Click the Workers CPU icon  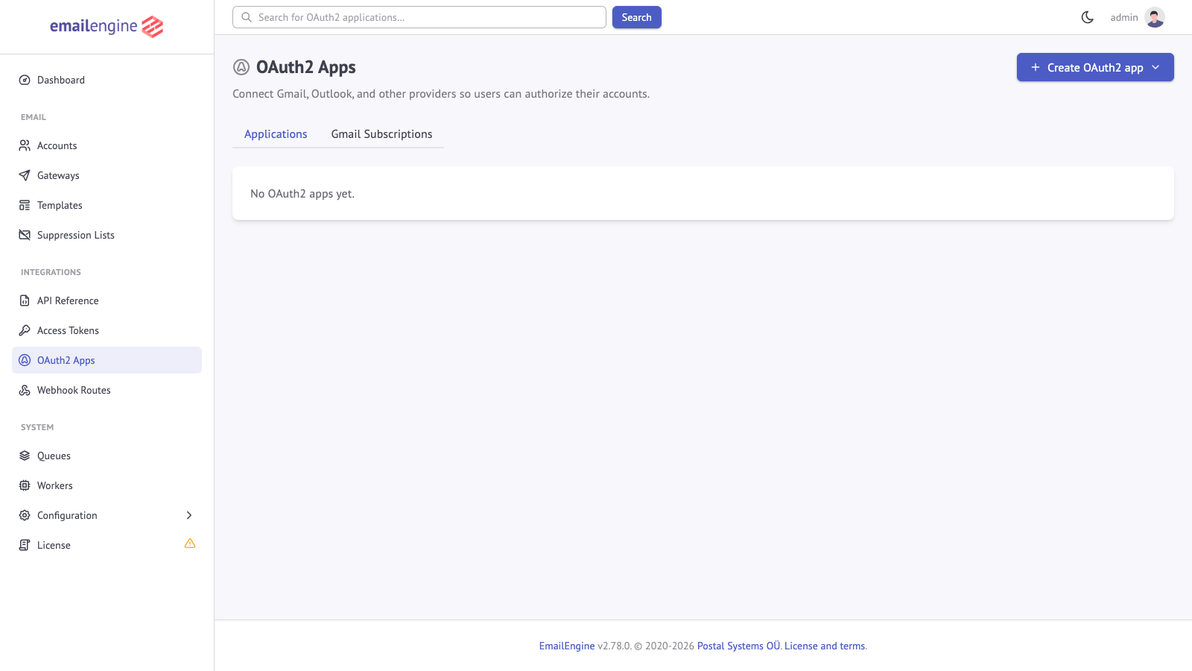coord(25,485)
